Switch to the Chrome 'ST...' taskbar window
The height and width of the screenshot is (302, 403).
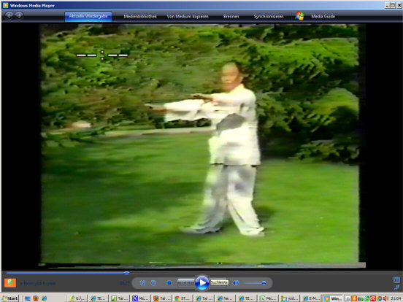pyautogui.click(x=183, y=298)
